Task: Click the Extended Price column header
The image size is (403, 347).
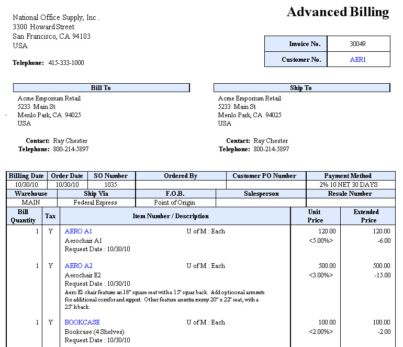Action: click(367, 216)
